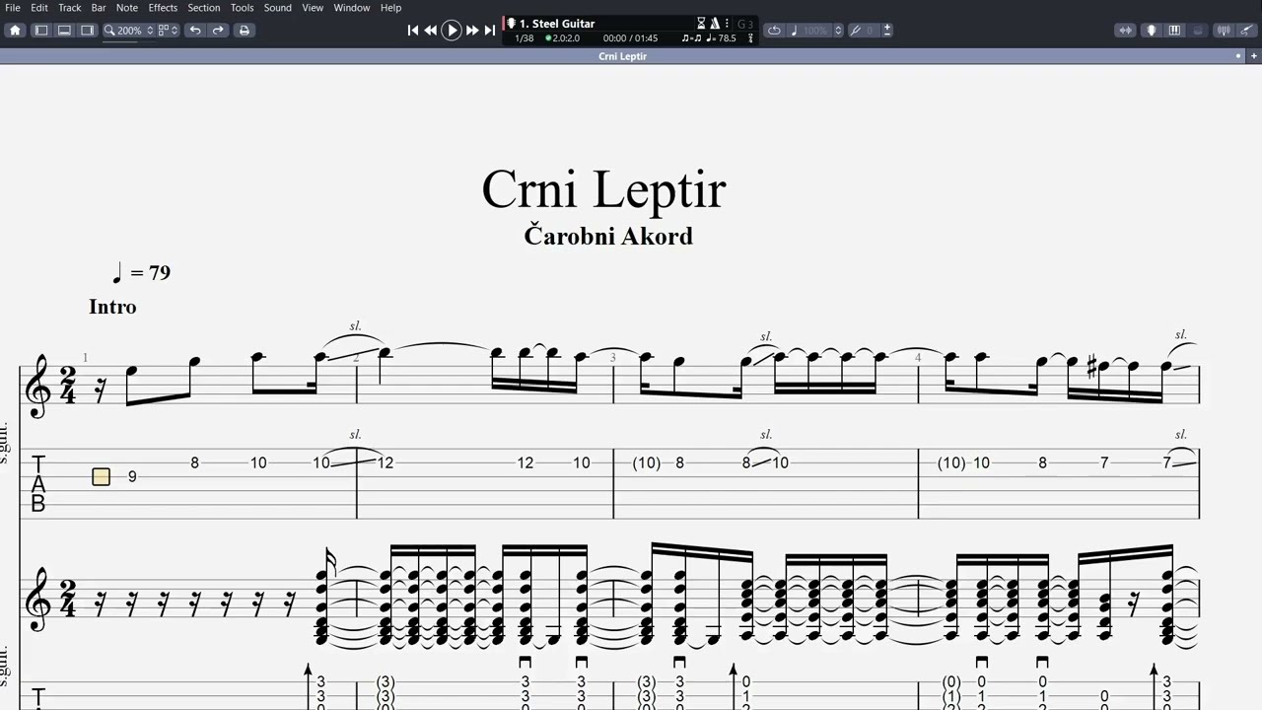Start playback with the Play button
Screen dimensions: 1262x710
tap(452, 31)
